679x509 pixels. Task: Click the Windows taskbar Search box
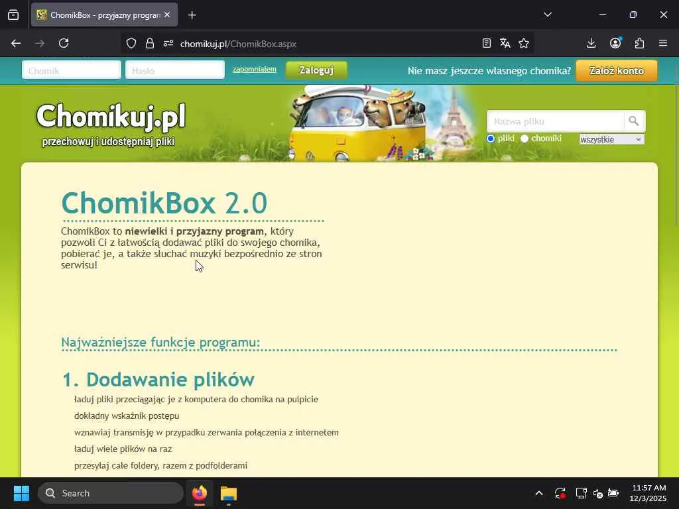click(111, 493)
